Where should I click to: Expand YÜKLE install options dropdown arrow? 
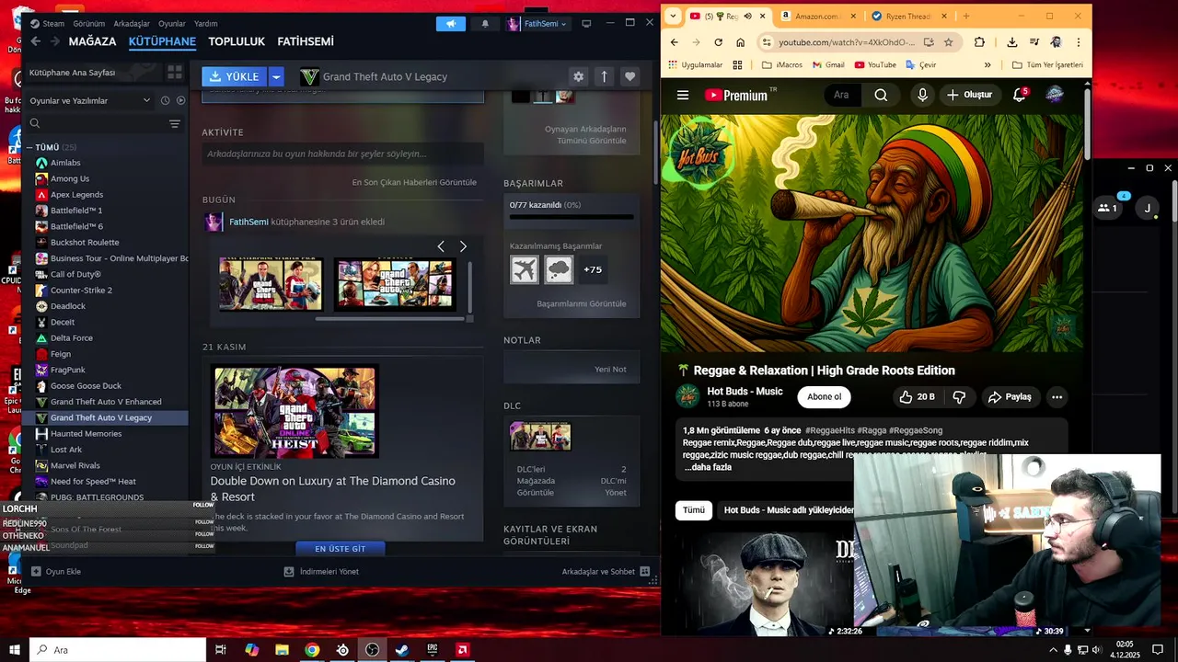tap(276, 76)
